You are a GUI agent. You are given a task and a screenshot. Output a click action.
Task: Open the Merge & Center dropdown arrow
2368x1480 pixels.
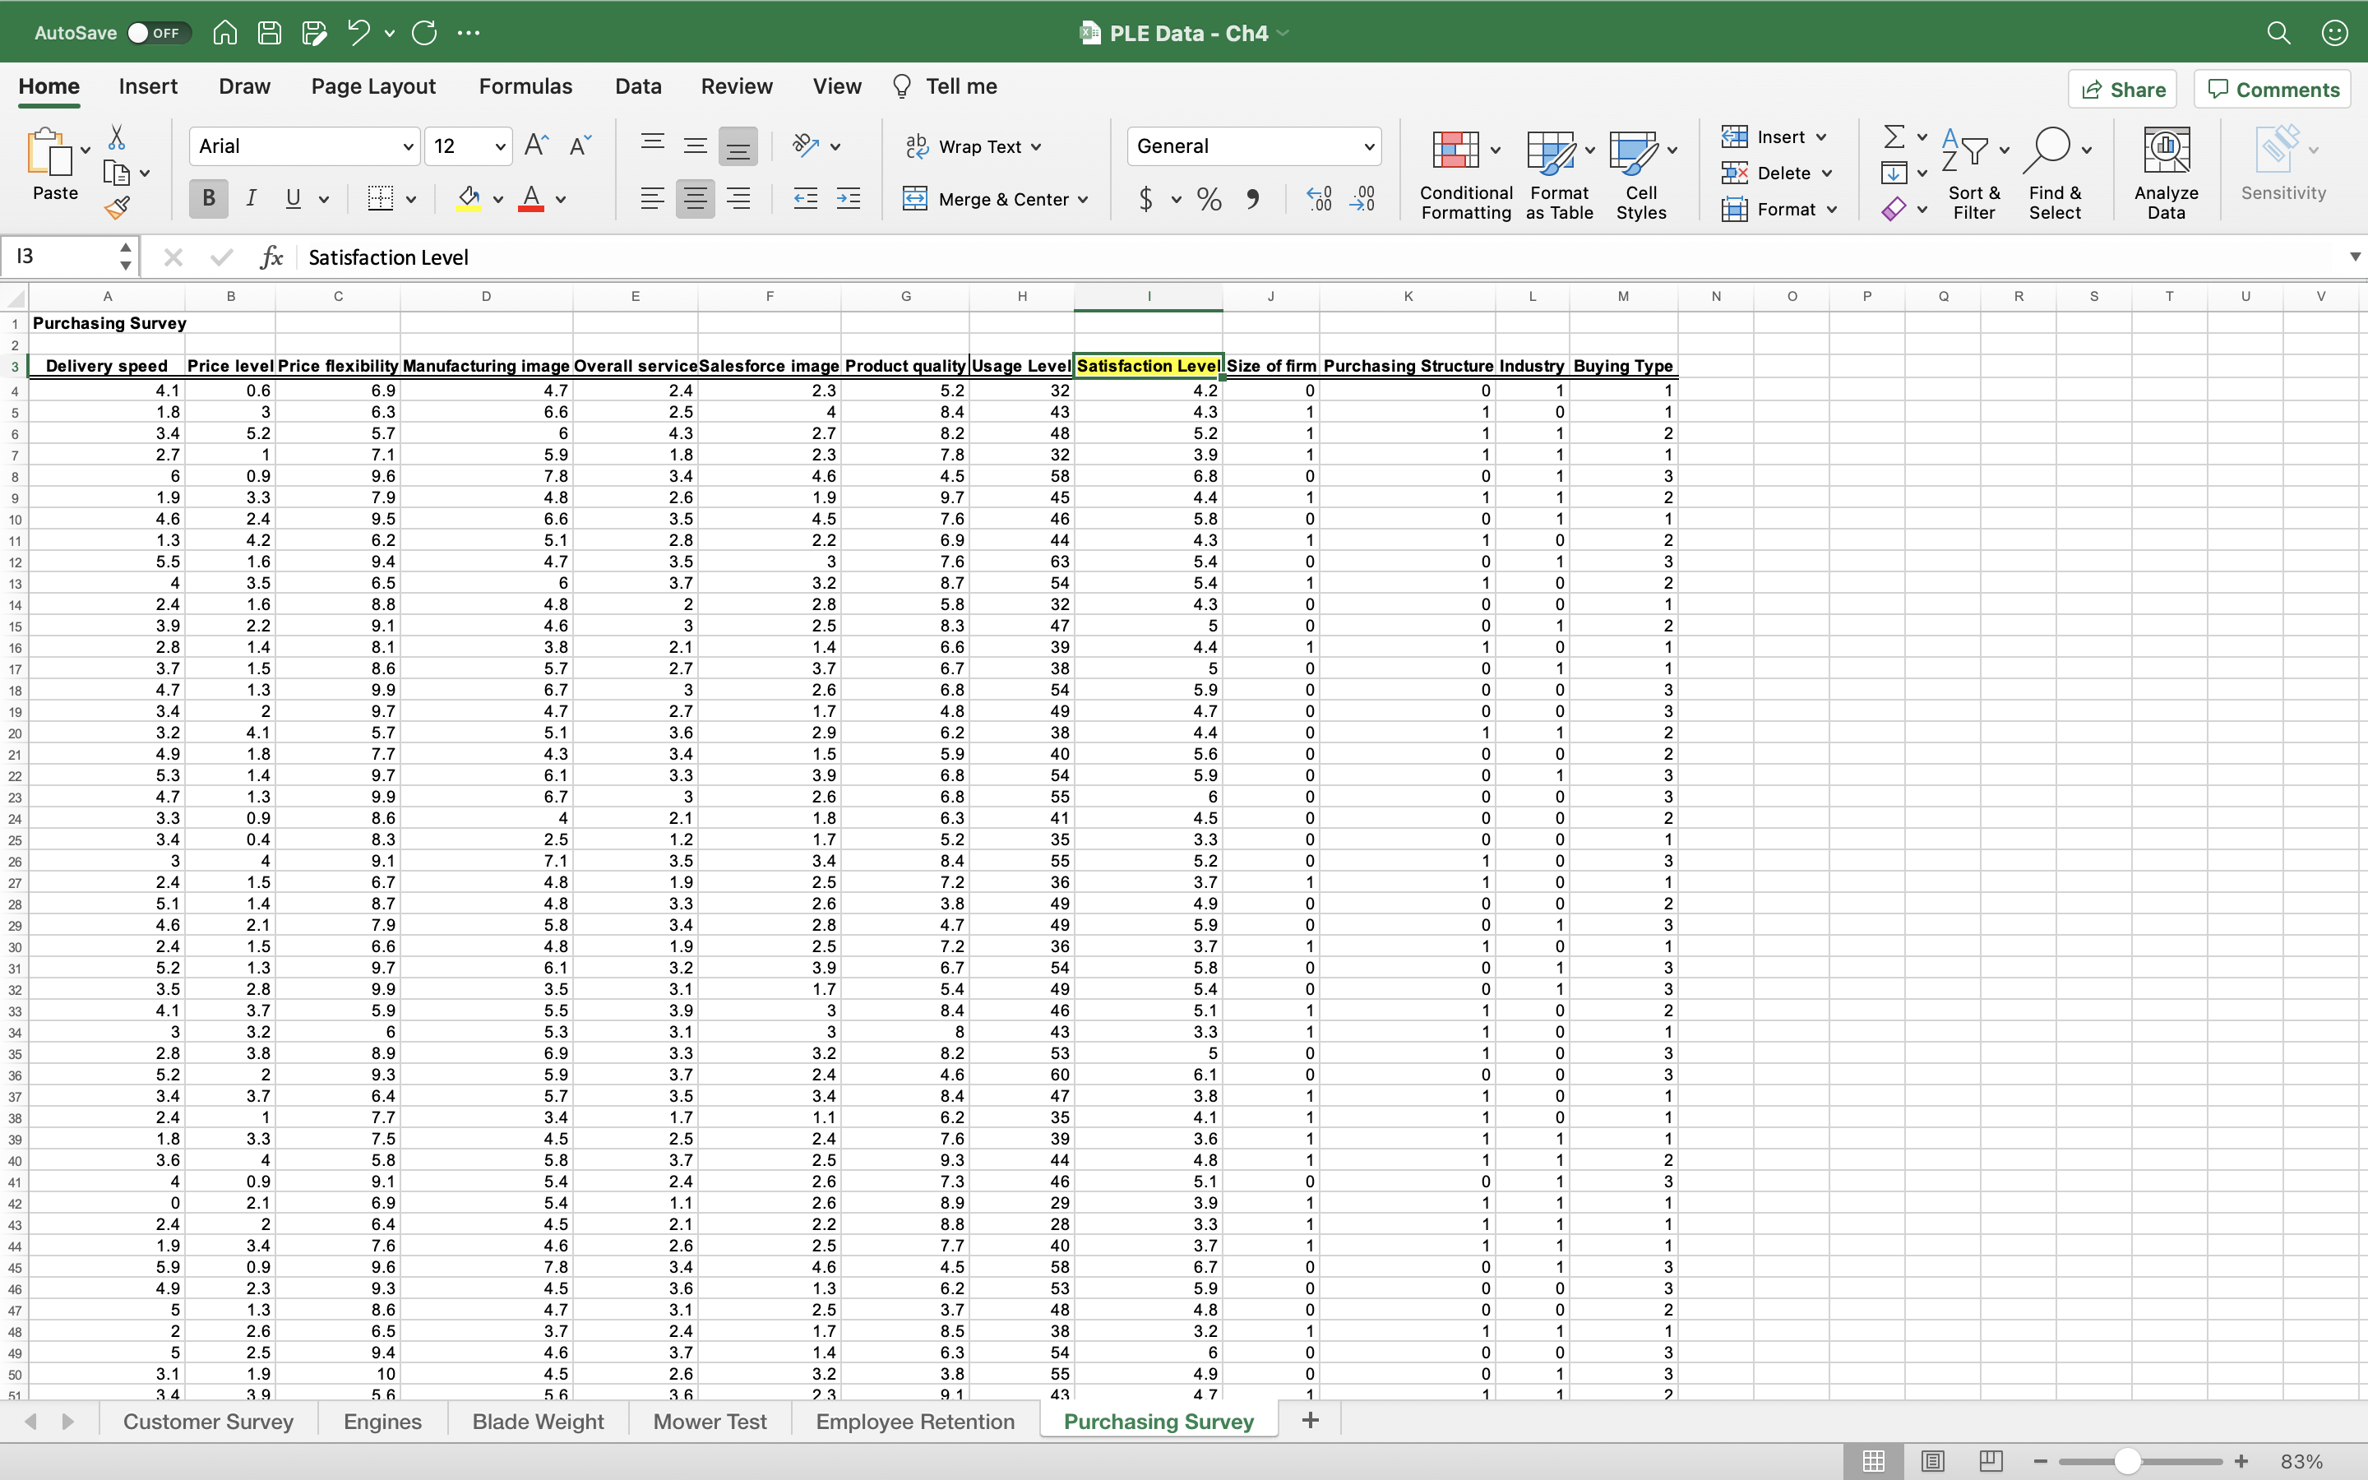pos(1083,200)
